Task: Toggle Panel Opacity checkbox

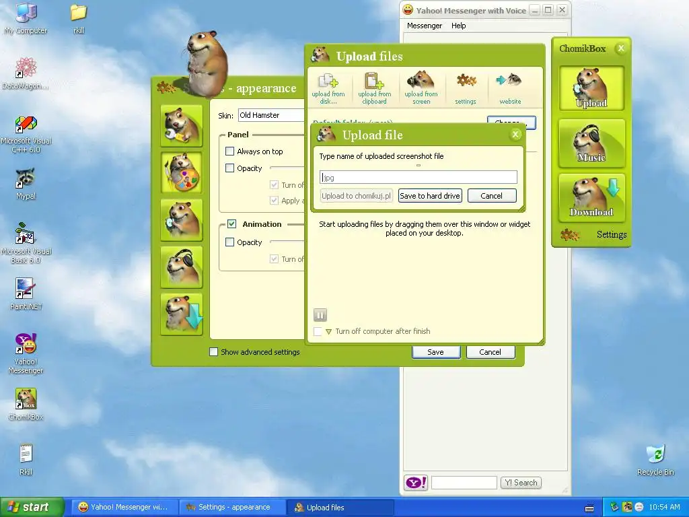Action: coord(230,168)
